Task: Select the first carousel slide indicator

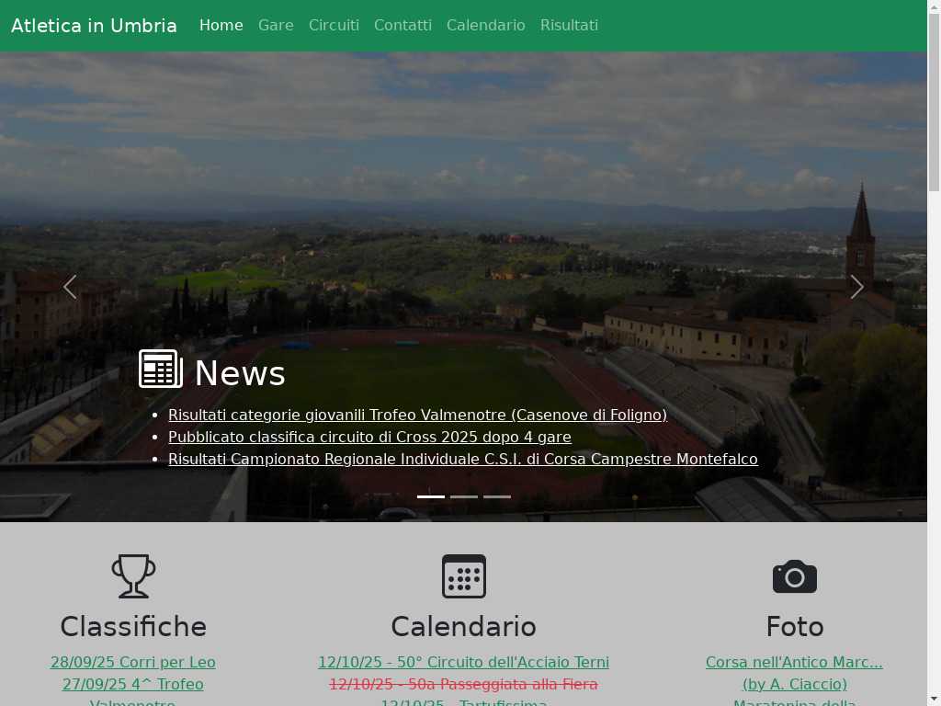Action: [431, 496]
